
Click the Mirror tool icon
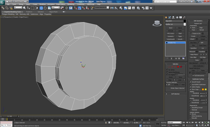[112, 8]
